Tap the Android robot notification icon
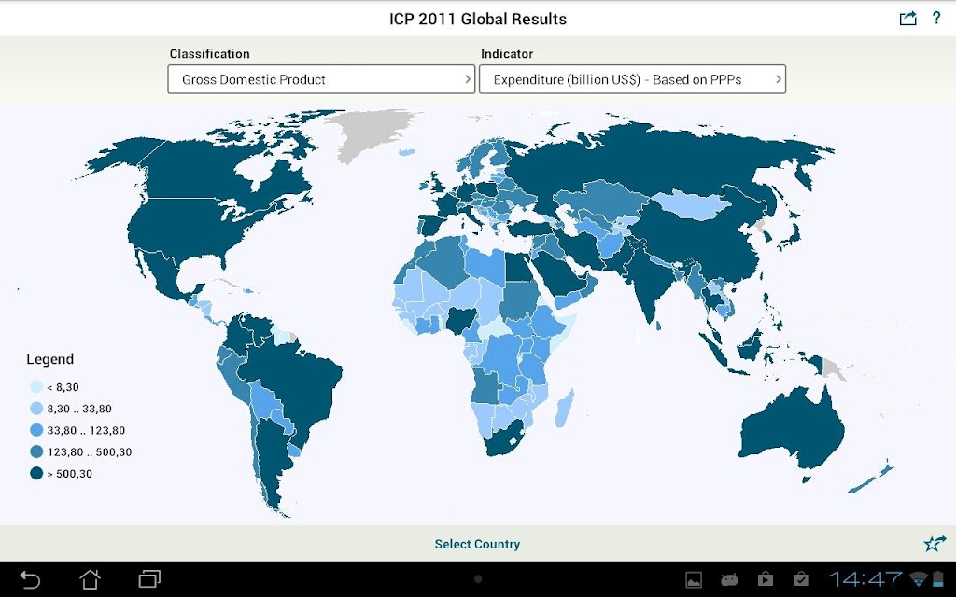Image resolution: width=956 pixels, height=597 pixels. click(729, 579)
